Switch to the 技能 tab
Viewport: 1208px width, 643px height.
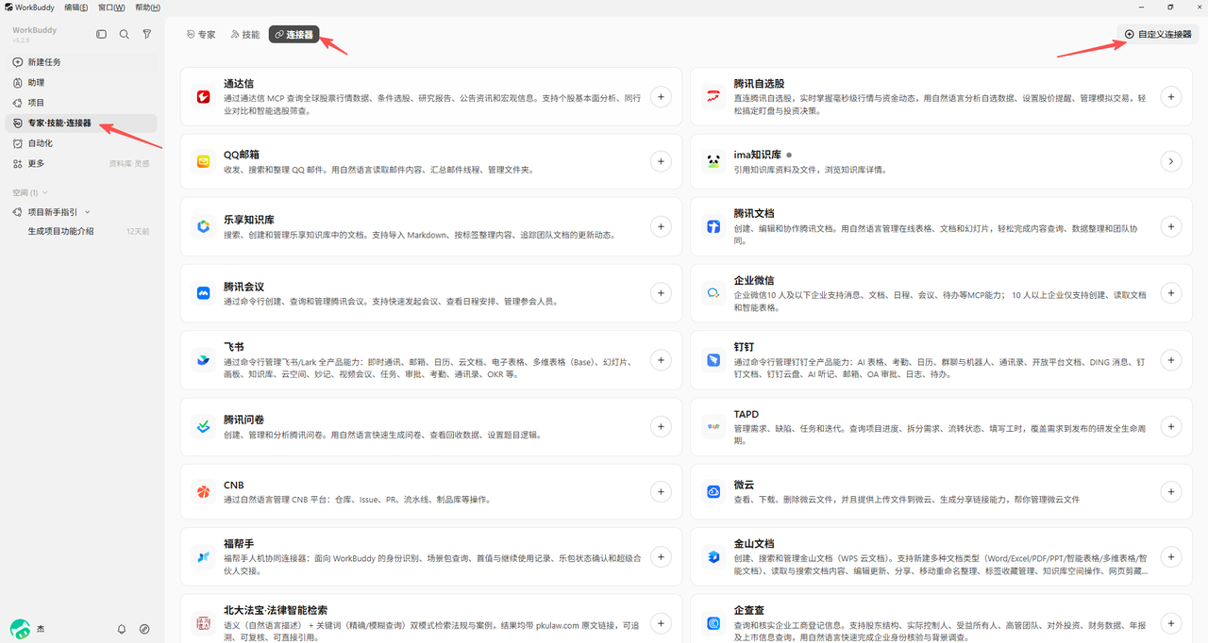[x=244, y=34]
